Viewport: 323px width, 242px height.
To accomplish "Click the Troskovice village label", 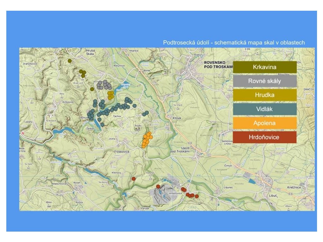I will pos(122,152).
